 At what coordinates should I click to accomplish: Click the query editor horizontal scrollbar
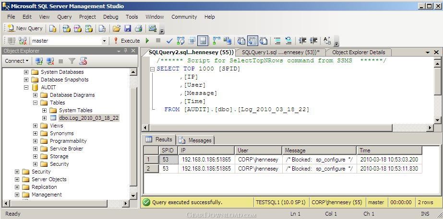287,127
